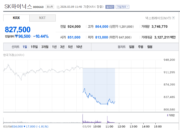The height and width of the screenshot is (130, 180).
Task: Select the 10년 line chart period
Action: pyautogui.click(x=79, y=47)
